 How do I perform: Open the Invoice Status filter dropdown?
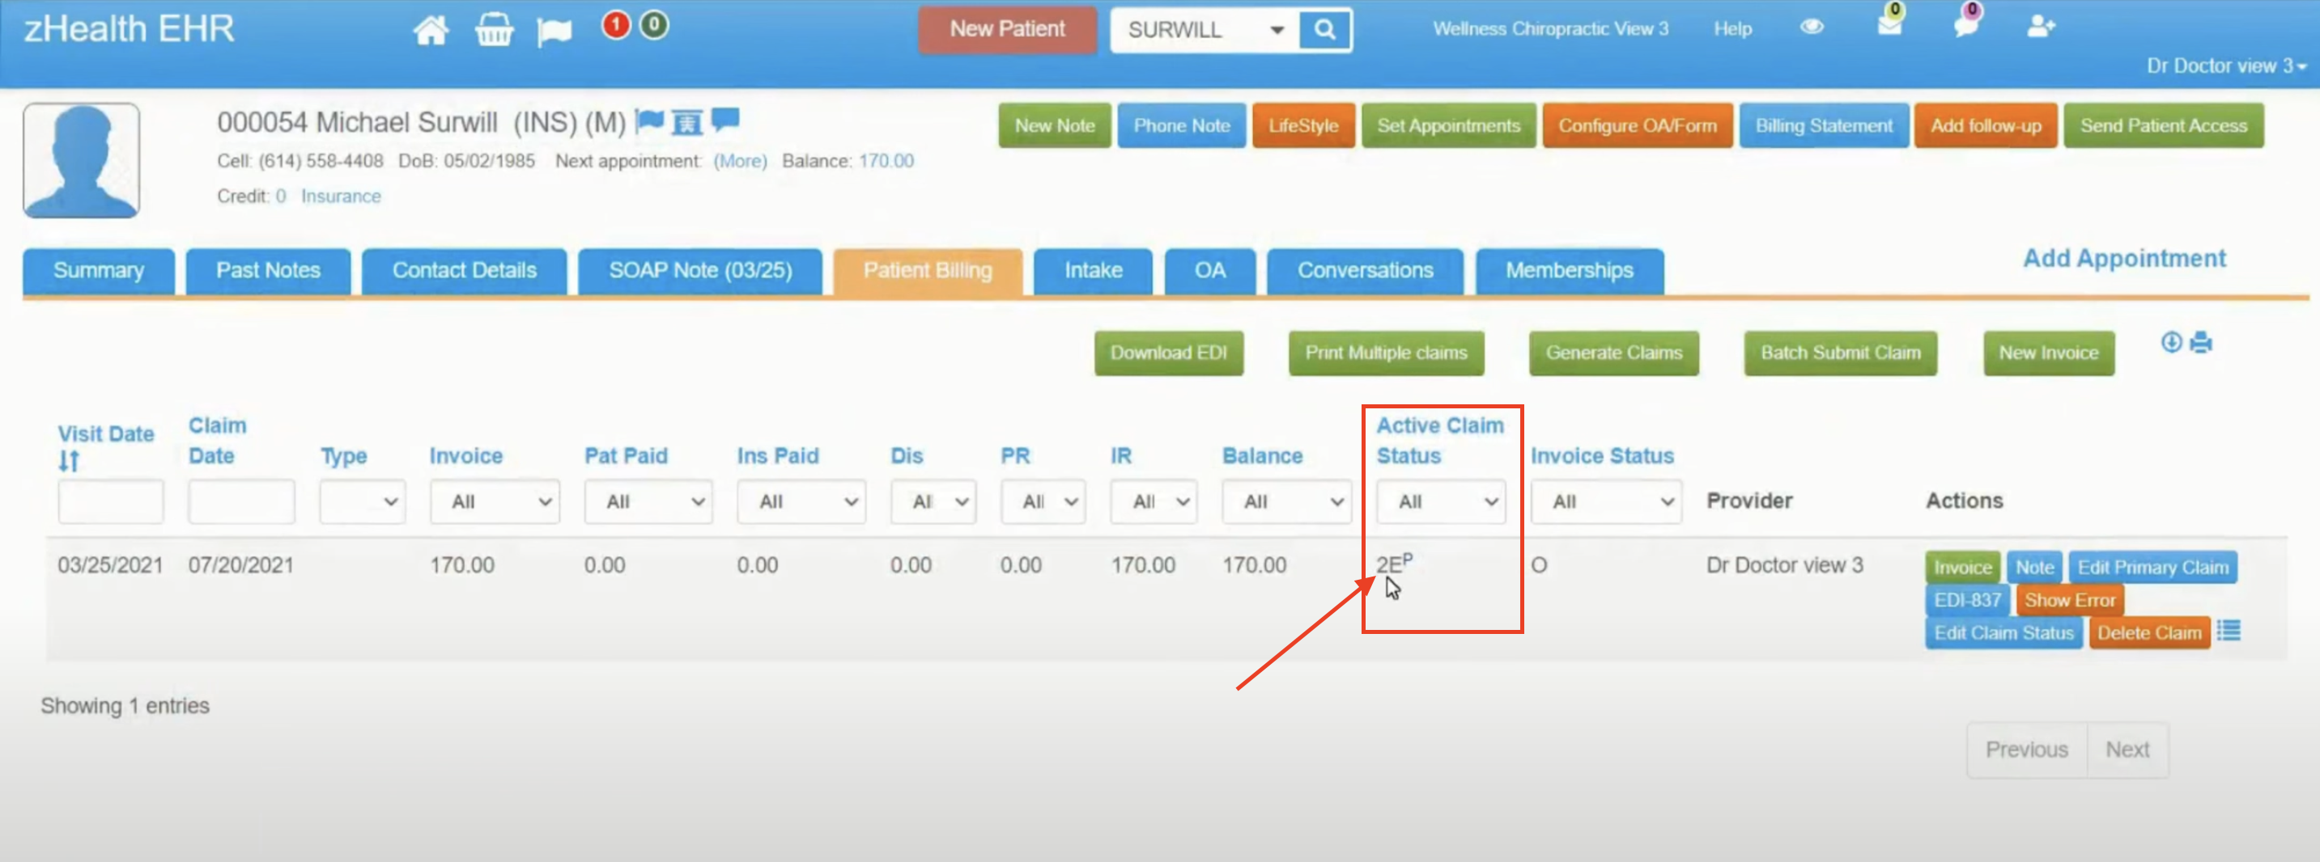pos(1606,501)
